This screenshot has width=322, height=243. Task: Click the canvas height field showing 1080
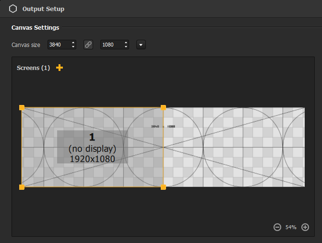(111, 45)
